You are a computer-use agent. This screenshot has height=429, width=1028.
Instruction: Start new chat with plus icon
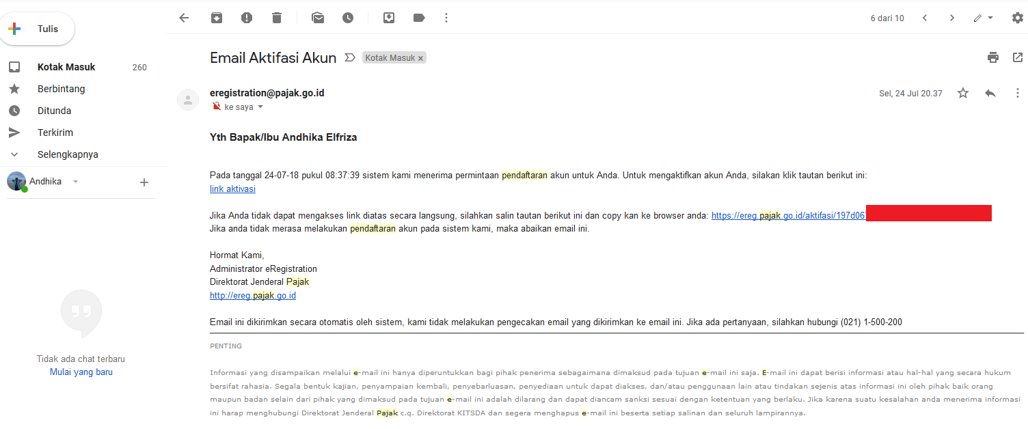(144, 182)
